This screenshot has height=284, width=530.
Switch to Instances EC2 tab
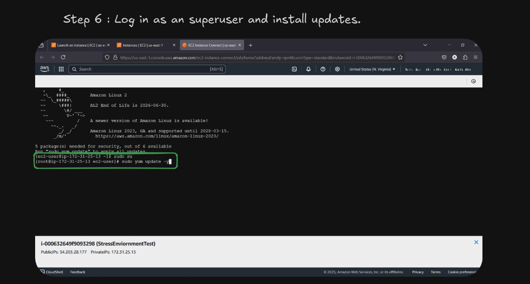(x=146, y=45)
